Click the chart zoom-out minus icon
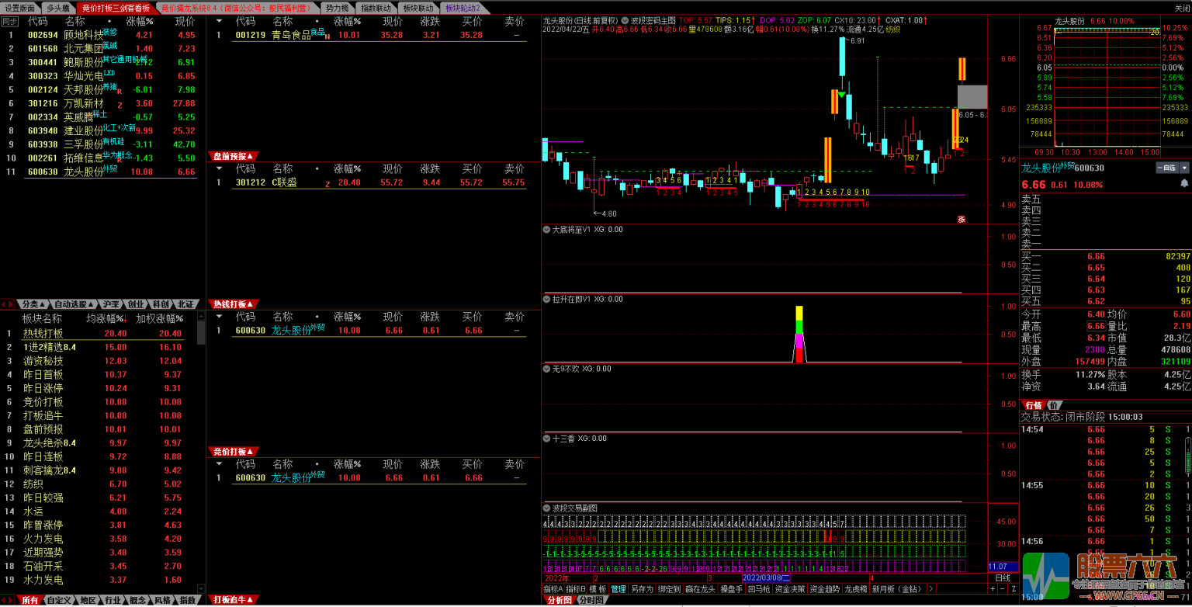The image size is (1192, 607). (1003, 589)
